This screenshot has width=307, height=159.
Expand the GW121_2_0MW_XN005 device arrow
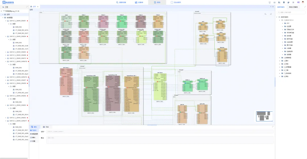[x=6, y=52]
